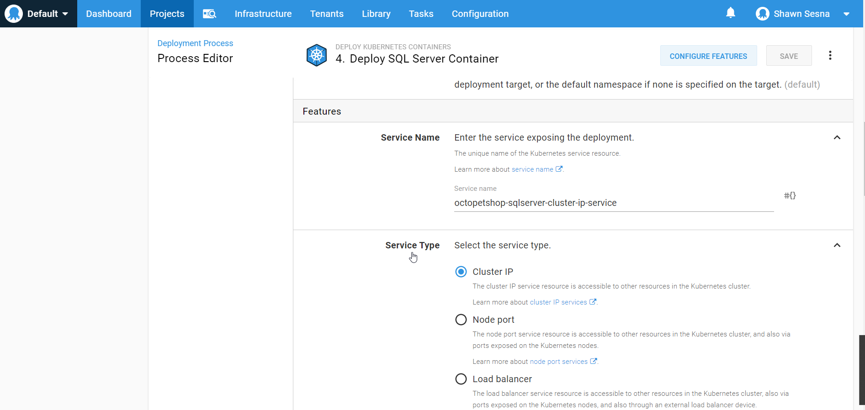Click the Kubernetes step icon

[316, 55]
